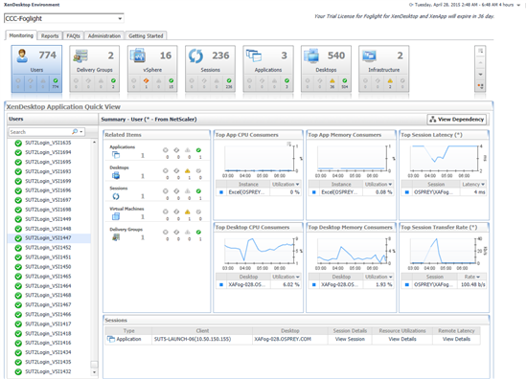Image resolution: width=527 pixels, height=379 pixels.
Task: Click warning status icon in Infrastructure tile
Action: coord(390,81)
